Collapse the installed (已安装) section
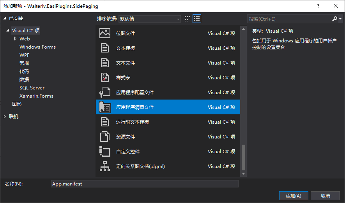This screenshot has width=345, height=203. 5,18
